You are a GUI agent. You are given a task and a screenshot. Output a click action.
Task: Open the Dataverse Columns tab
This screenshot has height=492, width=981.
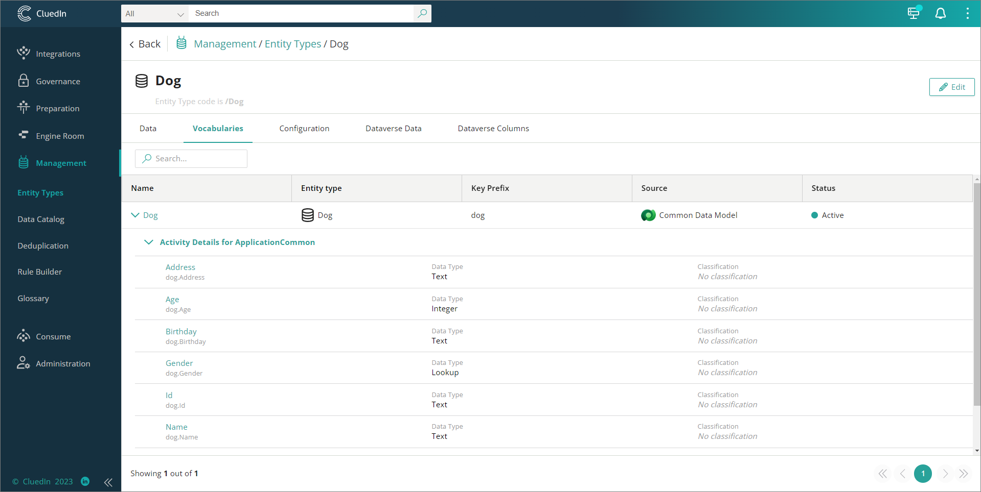point(493,128)
